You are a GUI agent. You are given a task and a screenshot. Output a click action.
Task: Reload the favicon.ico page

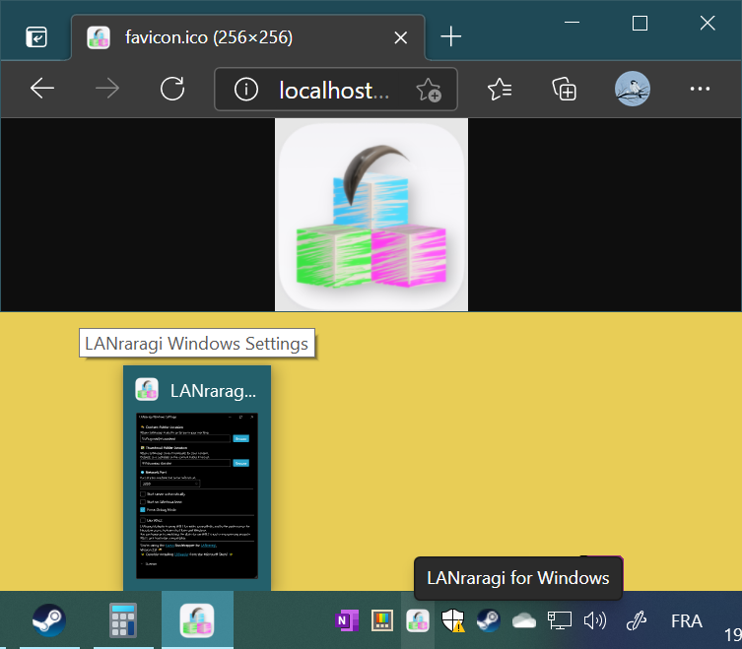click(172, 89)
